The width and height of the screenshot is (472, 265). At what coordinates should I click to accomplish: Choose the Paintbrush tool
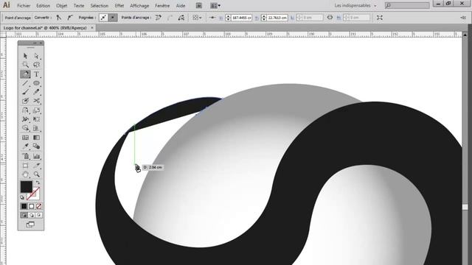pos(25,92)
